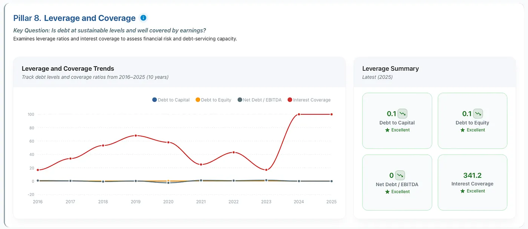Toggle the Net Debt / EBITDA legend series

click(x=259, y=100)
